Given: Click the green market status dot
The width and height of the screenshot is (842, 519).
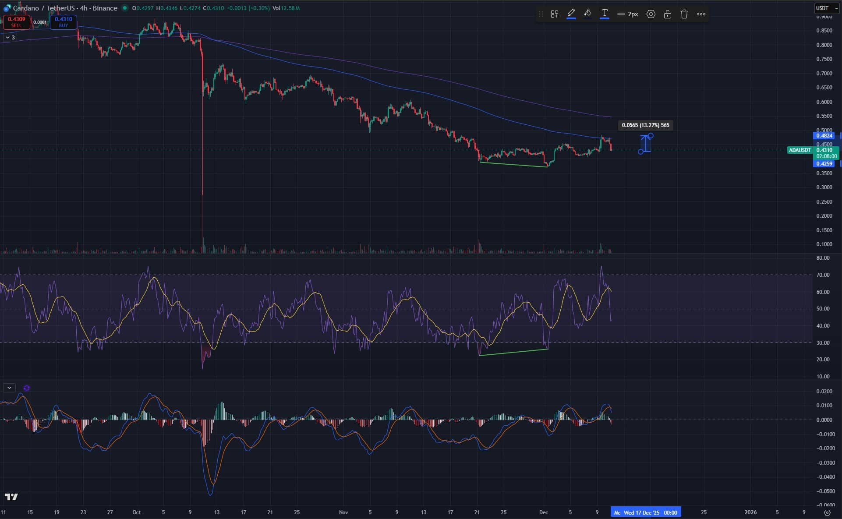Looking at the screenshot, I should 125,8.
